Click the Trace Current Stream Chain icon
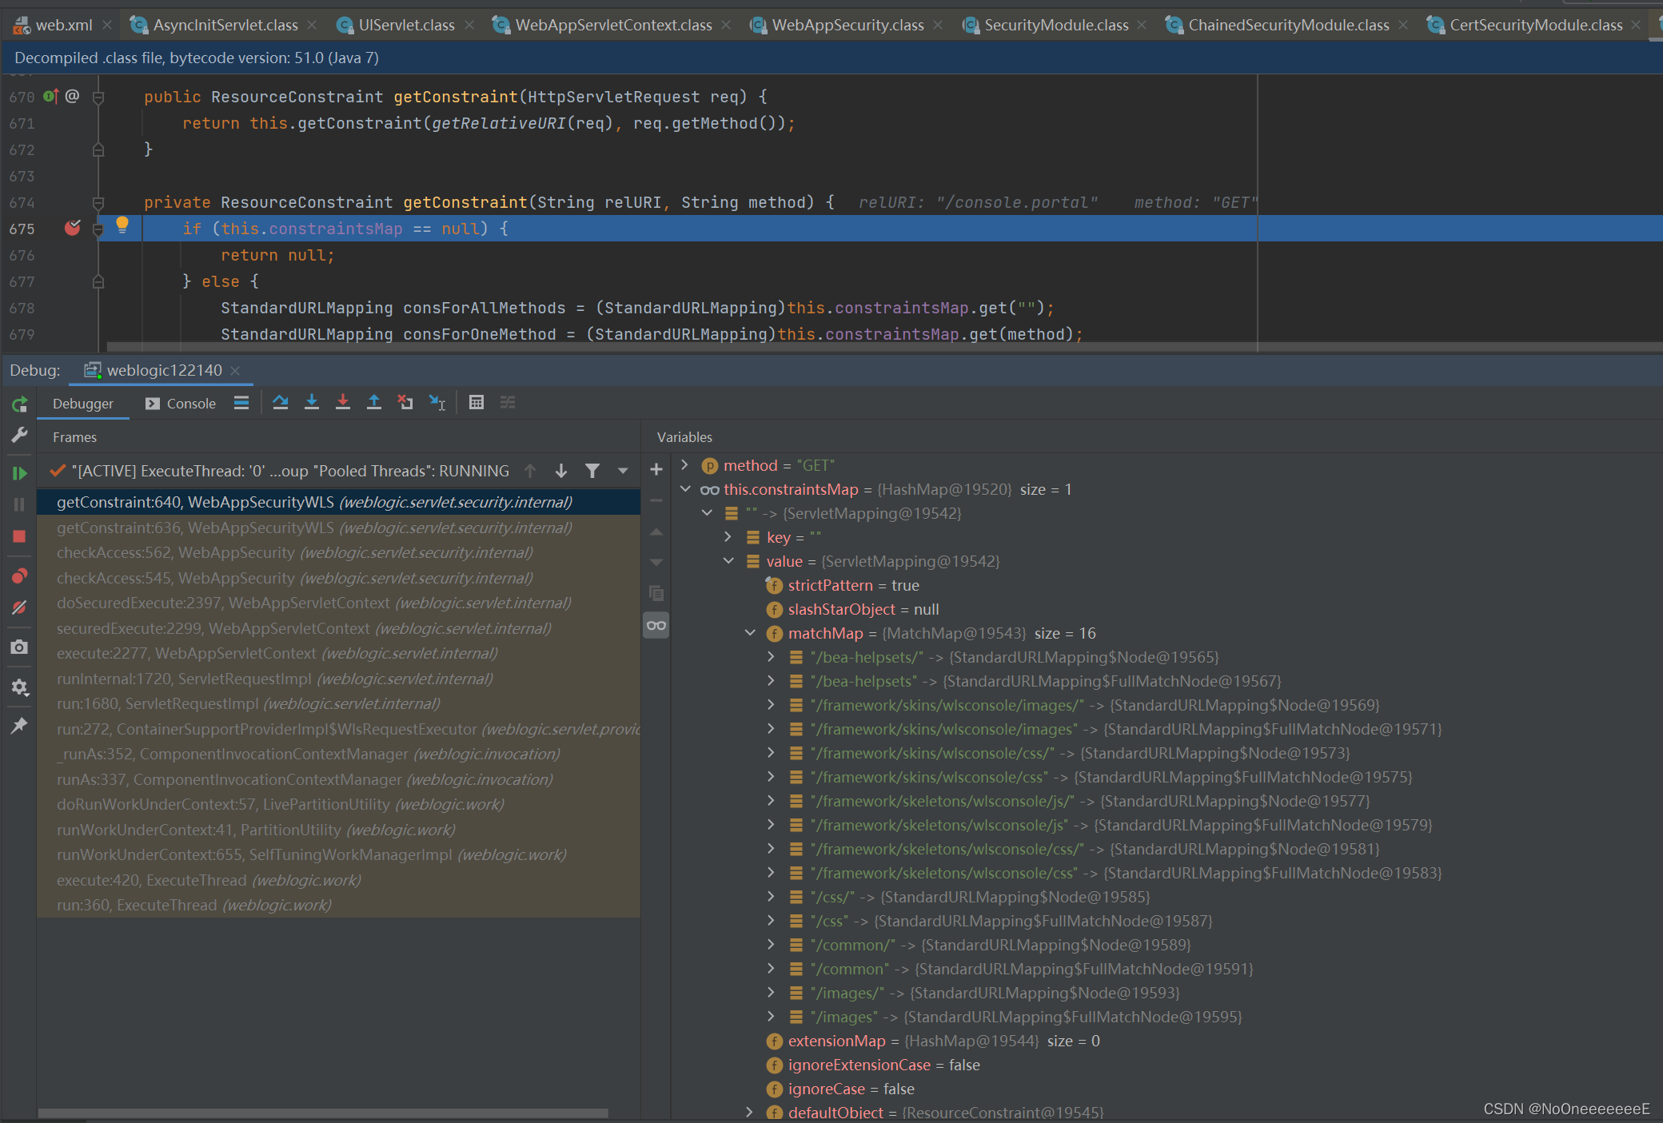This screenshot has height=1123, width=1663. click(x=508, y=403)
